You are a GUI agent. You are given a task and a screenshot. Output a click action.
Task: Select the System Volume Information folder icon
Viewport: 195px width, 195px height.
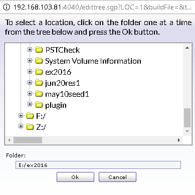click(x=39, y=61)
